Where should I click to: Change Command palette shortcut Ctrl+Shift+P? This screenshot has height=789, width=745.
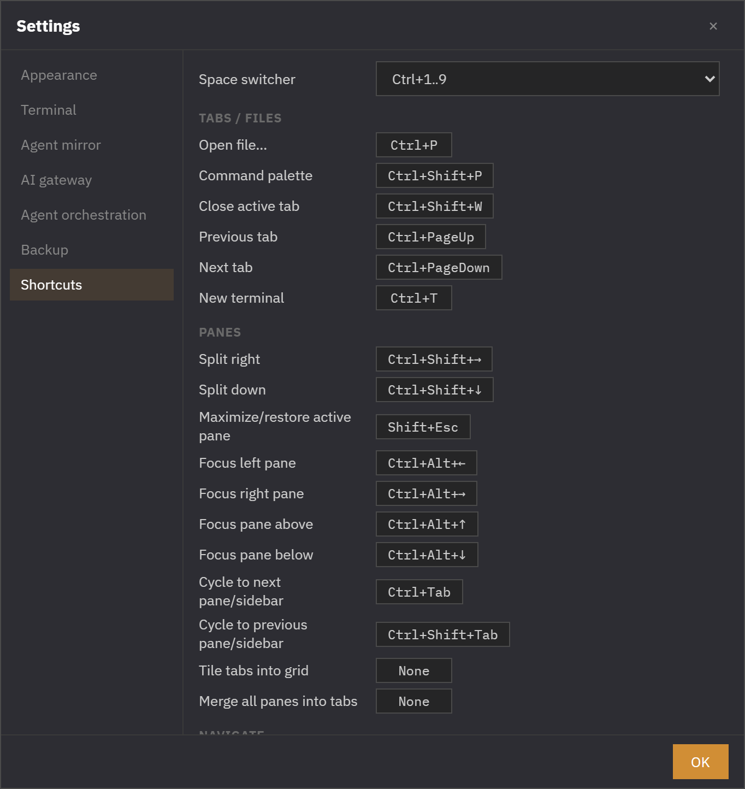435,175
